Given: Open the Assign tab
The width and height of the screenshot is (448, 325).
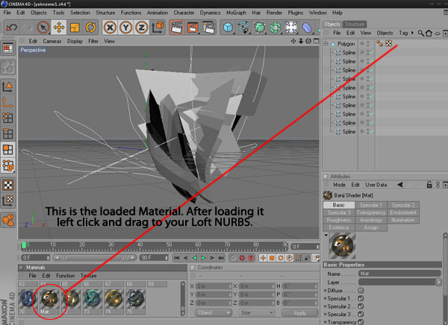Looking at the screenshot, I should tap(371, 227).
